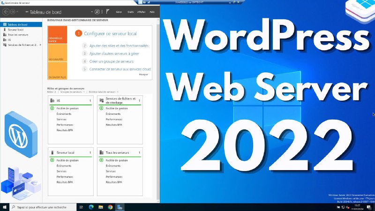Click green status icon in Tous les serveurs tile
The image size is (375, 211).
coord(101,160)
